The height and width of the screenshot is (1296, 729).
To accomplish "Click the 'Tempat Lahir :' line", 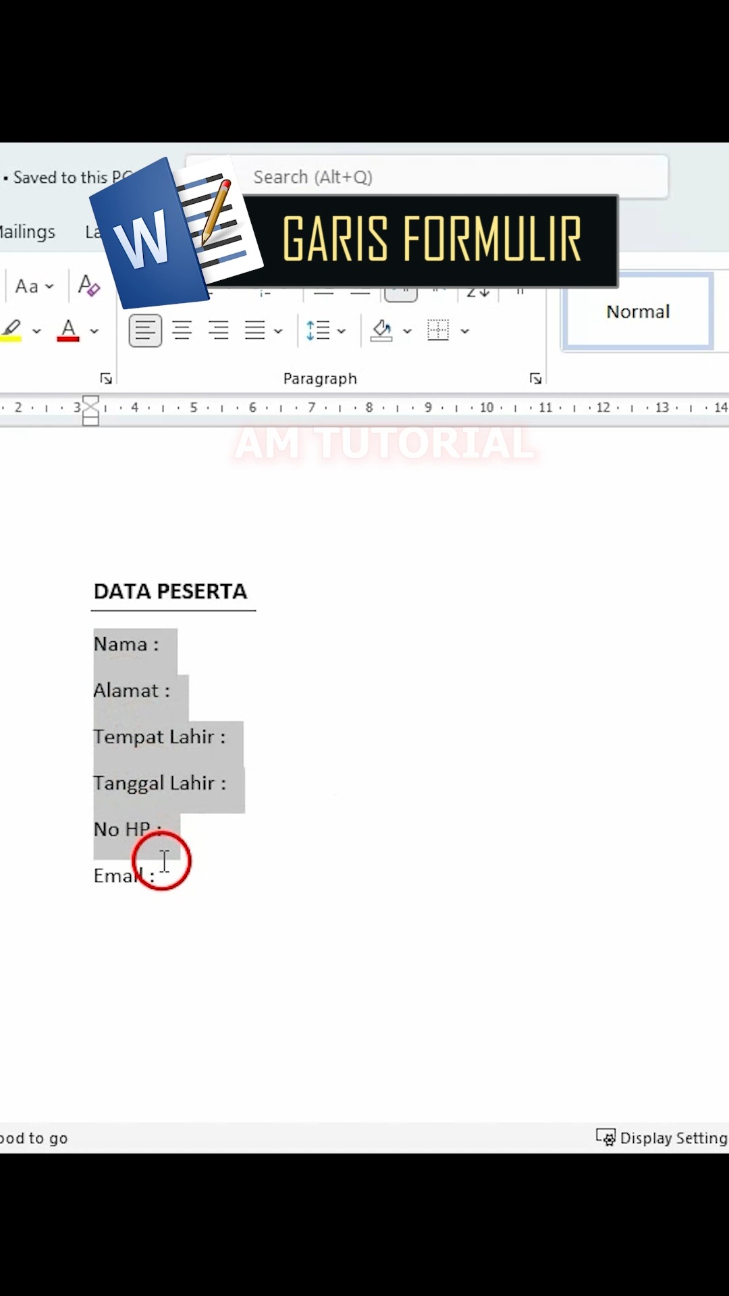I will (x=159, y=737).
